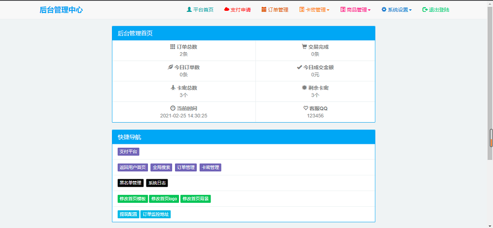Click the red cloud icon for 支付申请
This screenshot has height=228, width=493.
tap(227, 9)
